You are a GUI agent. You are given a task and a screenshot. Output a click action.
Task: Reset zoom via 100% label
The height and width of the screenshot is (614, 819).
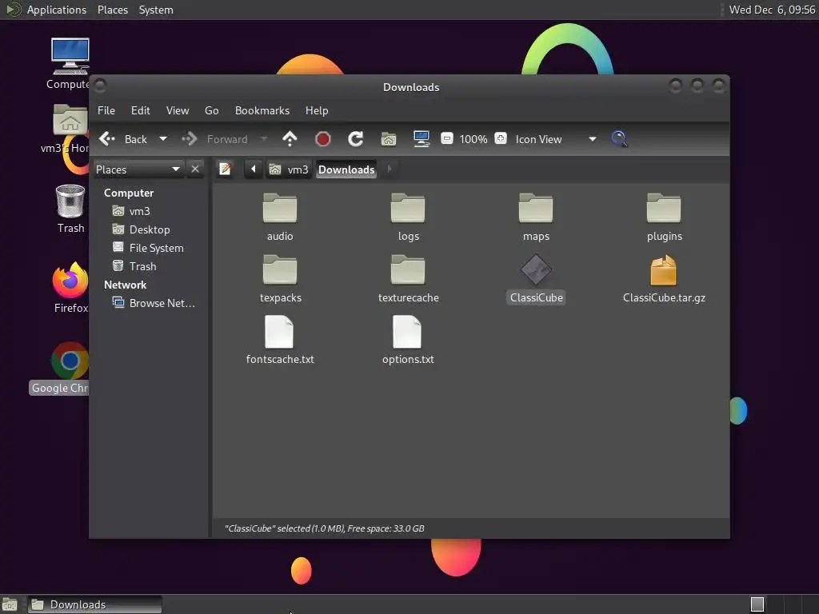[x=473, y=139]
